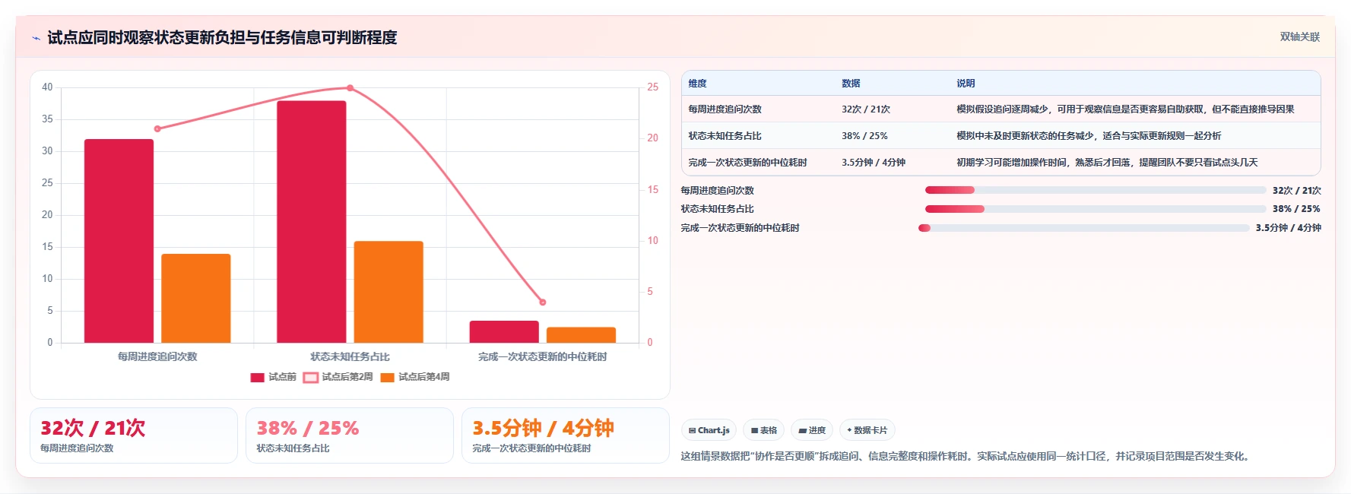
Task: Click the line point over 每周进度追问次数
Action: click(x=157, y=128)
